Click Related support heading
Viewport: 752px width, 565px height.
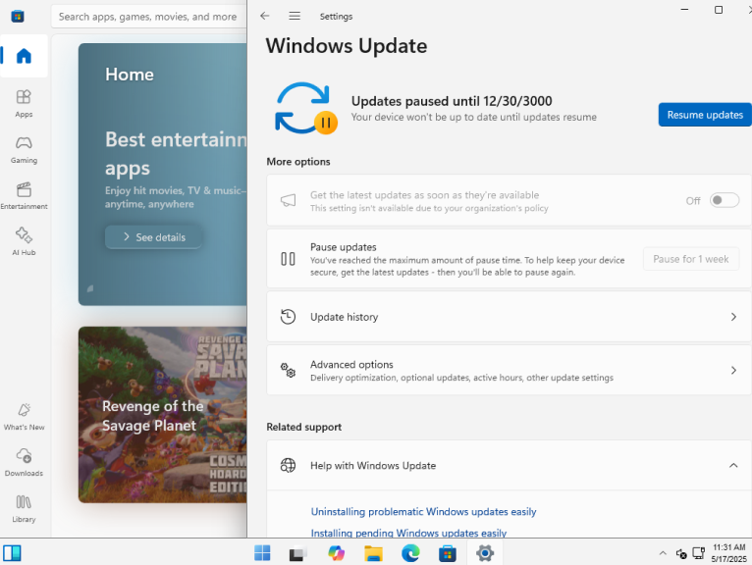(304, 427)
